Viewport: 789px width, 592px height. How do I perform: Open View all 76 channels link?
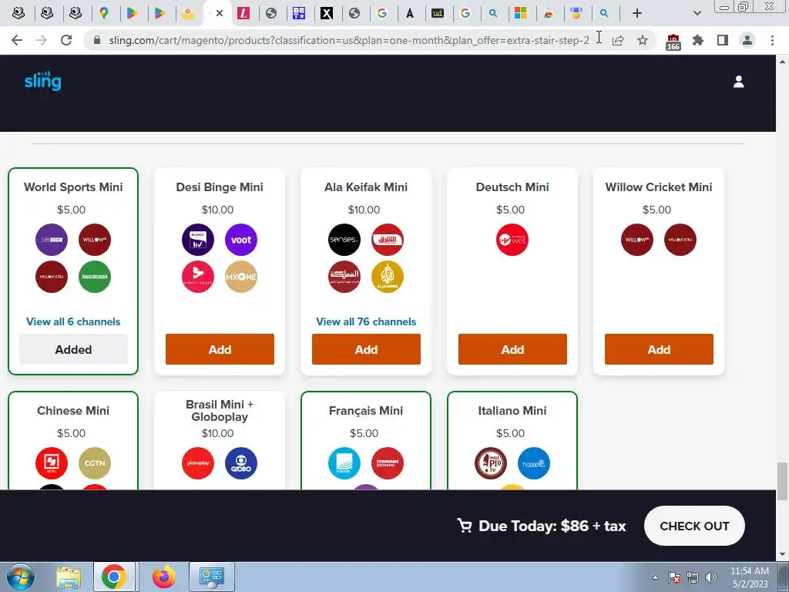click(366, 321)
